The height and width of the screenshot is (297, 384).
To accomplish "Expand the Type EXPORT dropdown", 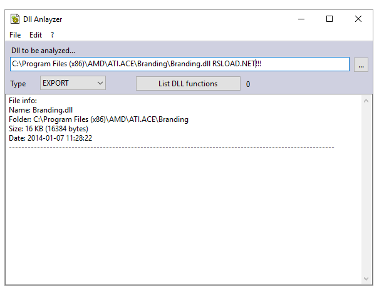I will click(x=73, y=83).
